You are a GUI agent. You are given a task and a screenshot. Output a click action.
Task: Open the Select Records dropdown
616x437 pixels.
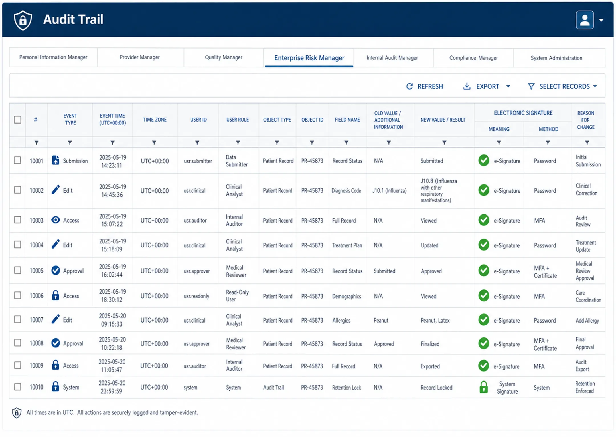coord(562,86)
